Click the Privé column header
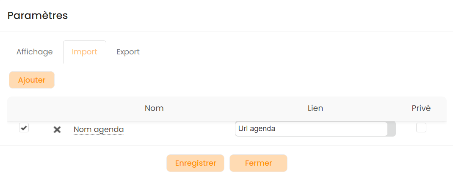The width and height of the screenshot is (453, 180). 421,108
